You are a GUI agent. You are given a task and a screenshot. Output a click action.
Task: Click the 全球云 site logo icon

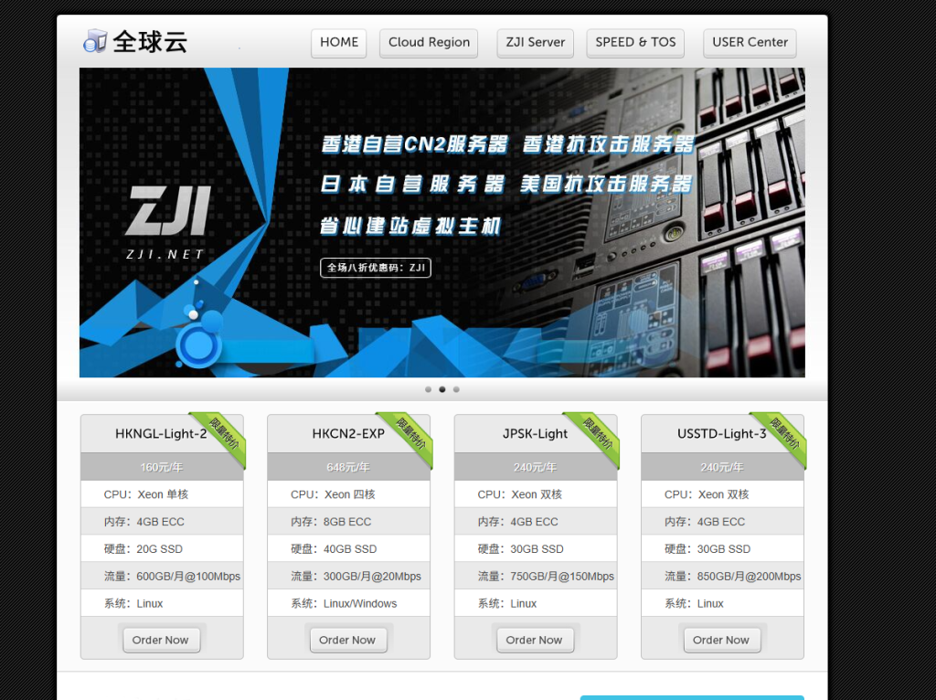[95, 41]
